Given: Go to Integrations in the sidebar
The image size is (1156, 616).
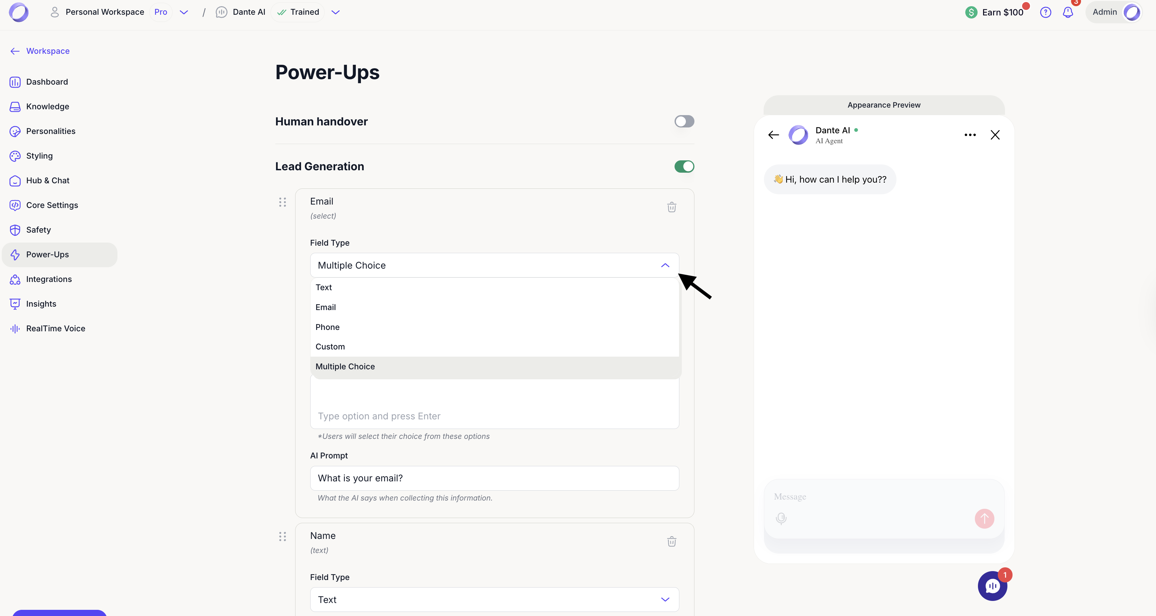Looking at the screenshot, I should [x=49, y=279].
